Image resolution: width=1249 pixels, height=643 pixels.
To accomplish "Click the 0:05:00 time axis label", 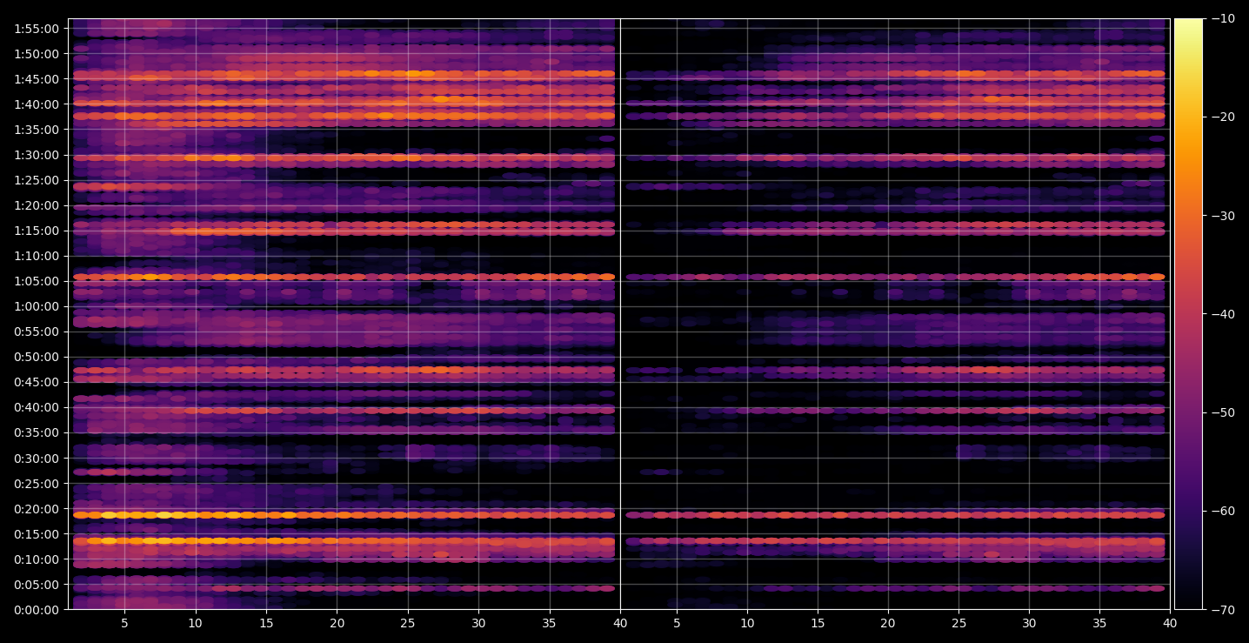I will pos(37,584).
